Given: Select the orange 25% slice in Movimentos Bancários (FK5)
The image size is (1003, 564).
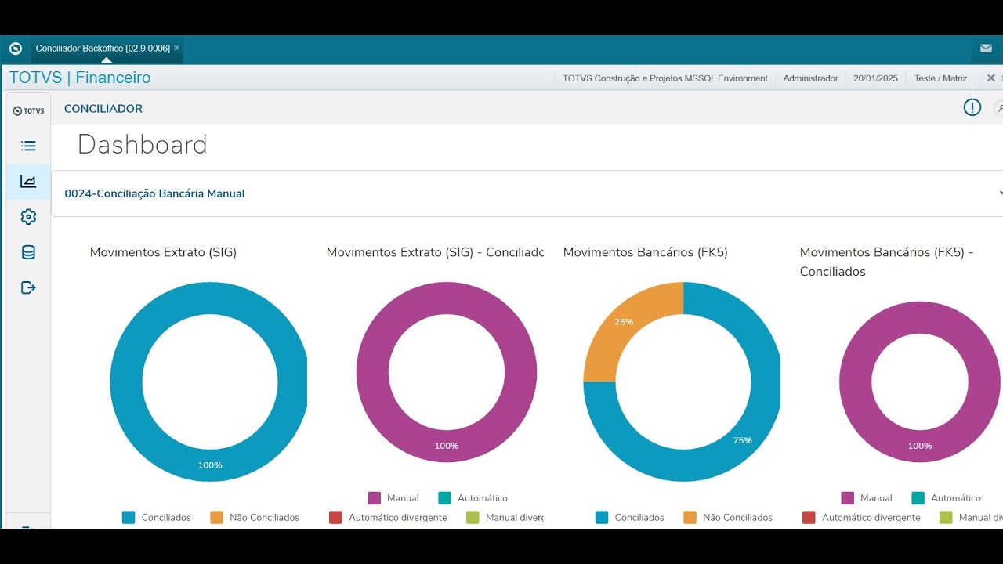Looking at the screenshot, I should coord(624,321).
